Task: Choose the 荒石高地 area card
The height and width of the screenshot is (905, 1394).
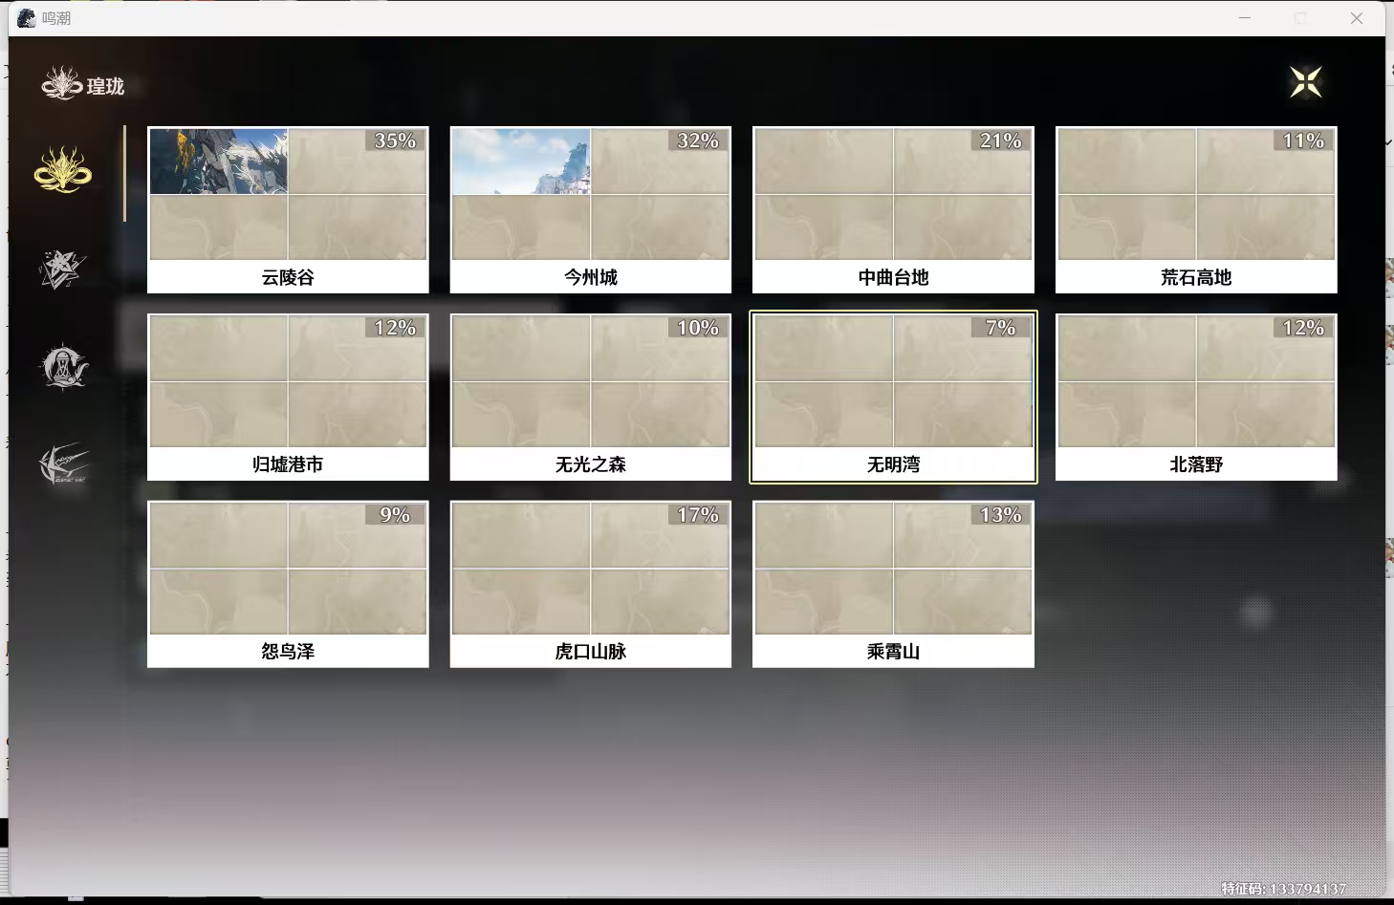Action: click(x=1195, y=210)
